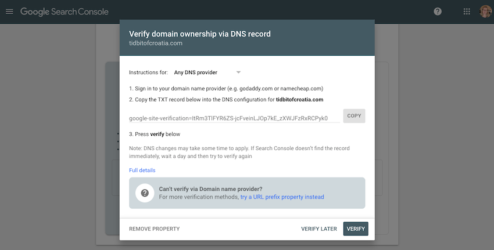This screenshot has height=250, width=494.
Task: Expand the Instructions for DNS provider dropdown
Action: (x=207, y=73)
